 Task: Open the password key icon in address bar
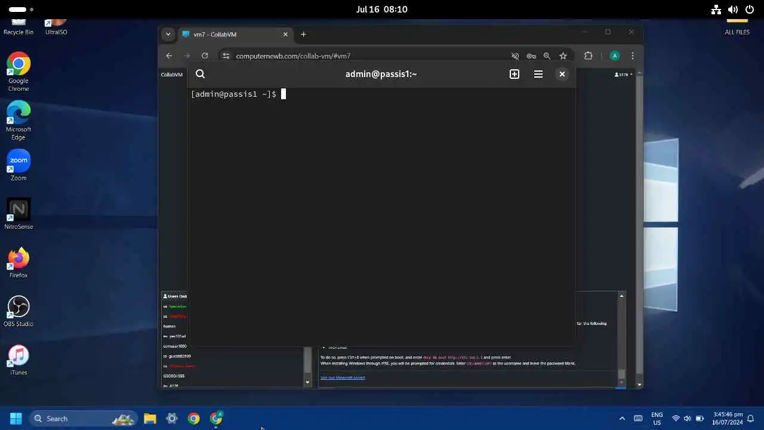tap(531, 56)
